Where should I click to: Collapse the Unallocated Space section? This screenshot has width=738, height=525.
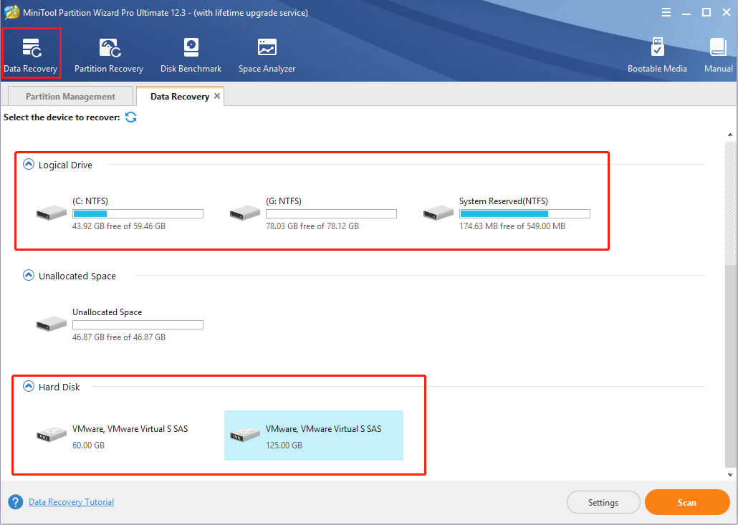click(x=29, y=275)
